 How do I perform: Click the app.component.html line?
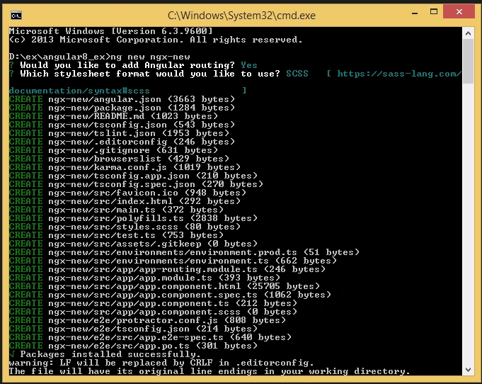click(164, 287)
